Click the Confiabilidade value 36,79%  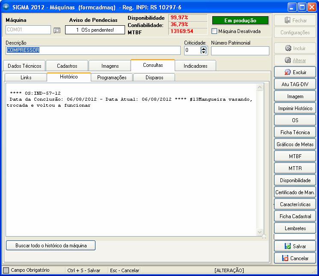(x=179, y=24)
